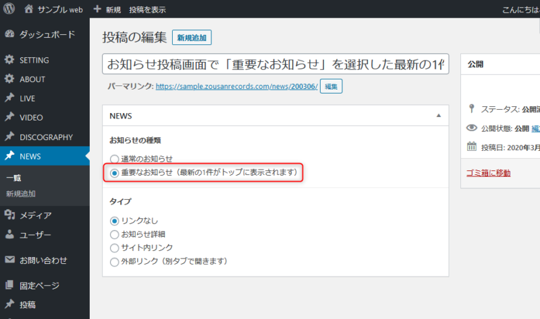The image size is (540, 319).
Task: Click the gear icon next to SETTING
Action: (x=9, y=60)
